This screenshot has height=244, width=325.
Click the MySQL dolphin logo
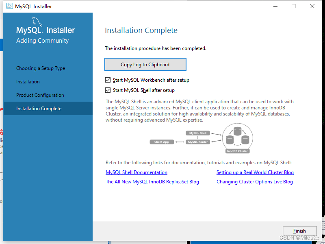point(37,22)
